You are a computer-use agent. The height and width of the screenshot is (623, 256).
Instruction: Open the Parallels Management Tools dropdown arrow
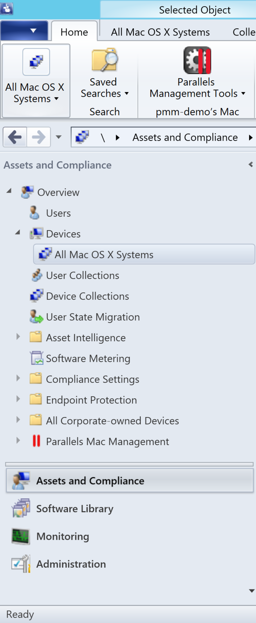(243, 93)
